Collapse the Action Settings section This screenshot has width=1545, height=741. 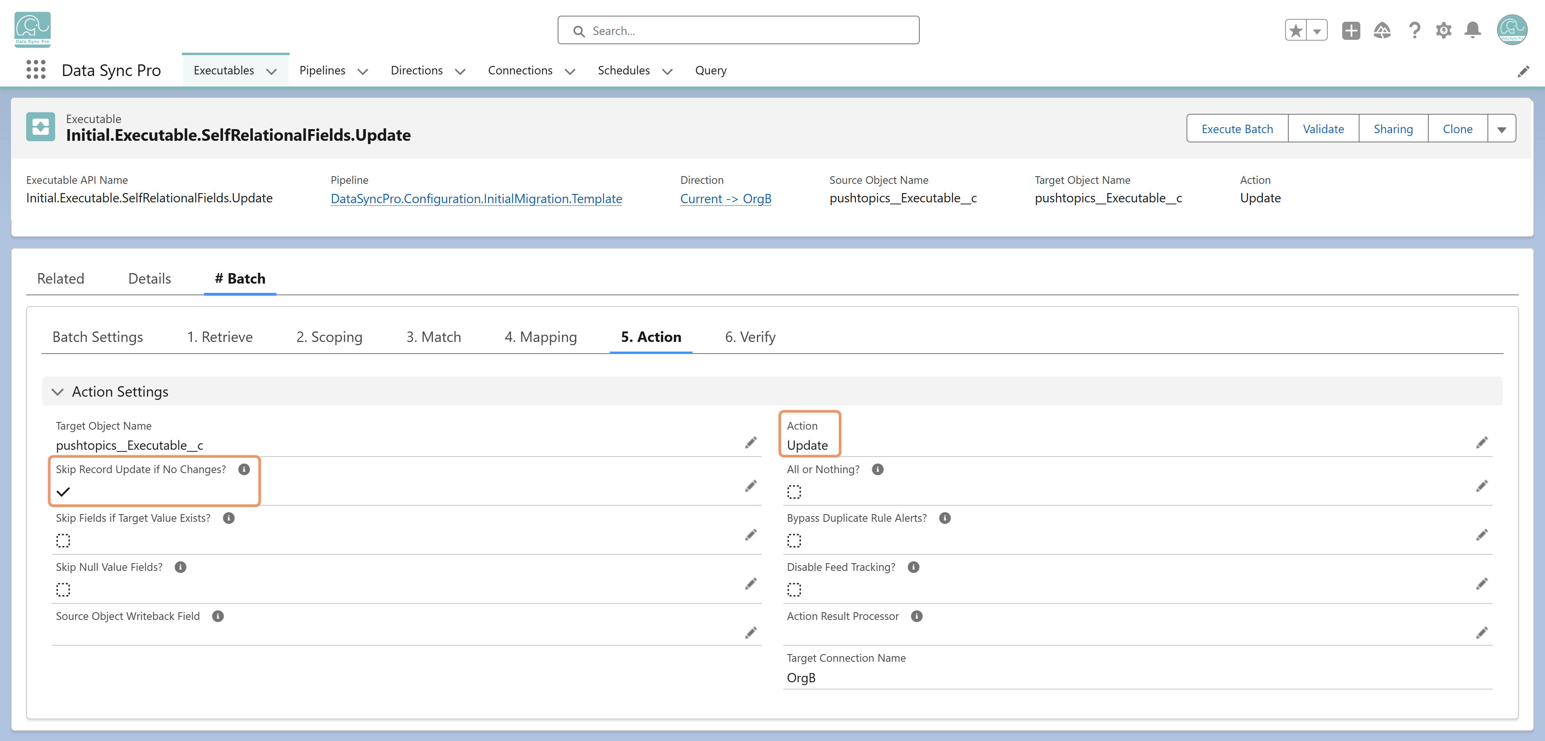[x=58, y=391]
